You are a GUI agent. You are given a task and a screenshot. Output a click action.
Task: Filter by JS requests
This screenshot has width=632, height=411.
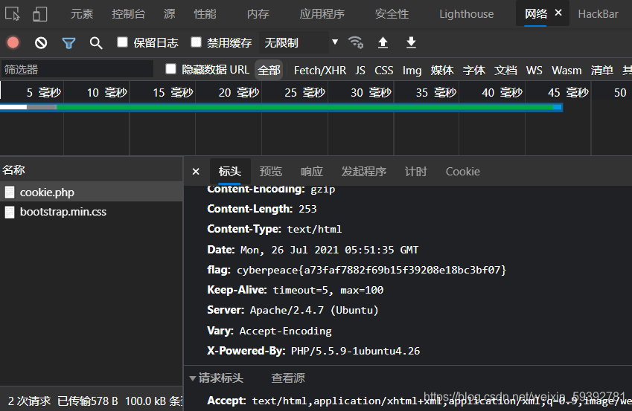(360, 71)
